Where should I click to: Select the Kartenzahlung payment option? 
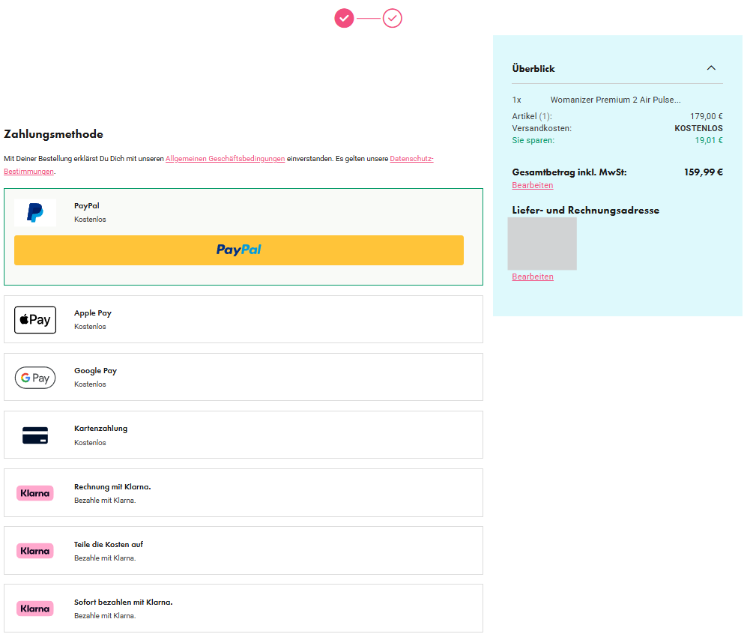244,435
